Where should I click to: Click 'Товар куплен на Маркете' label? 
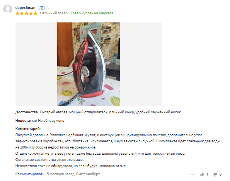92,13
